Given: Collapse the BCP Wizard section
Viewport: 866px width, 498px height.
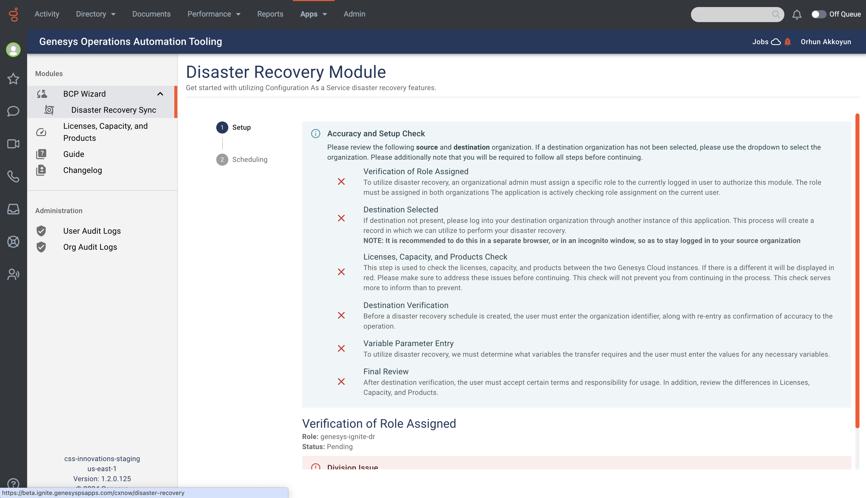Looking at the screenshot, I should point(160,94).
